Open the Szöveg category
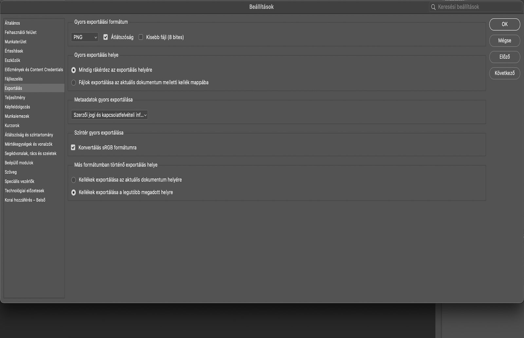Screen dimensions: 524x338 tap(34, 172)
